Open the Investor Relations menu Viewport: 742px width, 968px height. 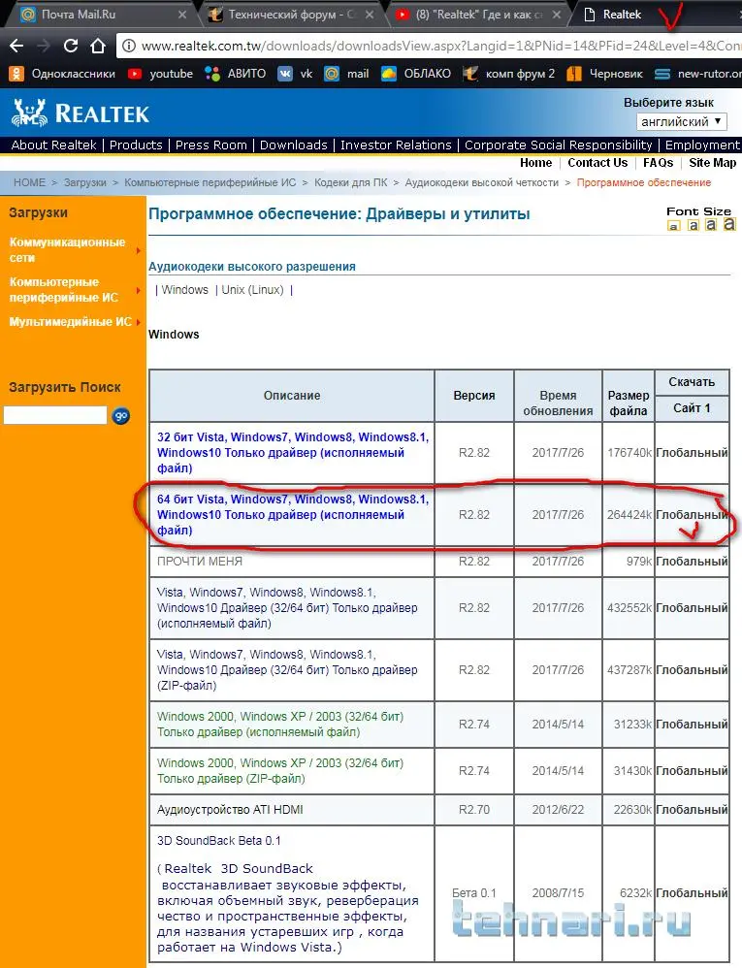click(x=397, y=145)
